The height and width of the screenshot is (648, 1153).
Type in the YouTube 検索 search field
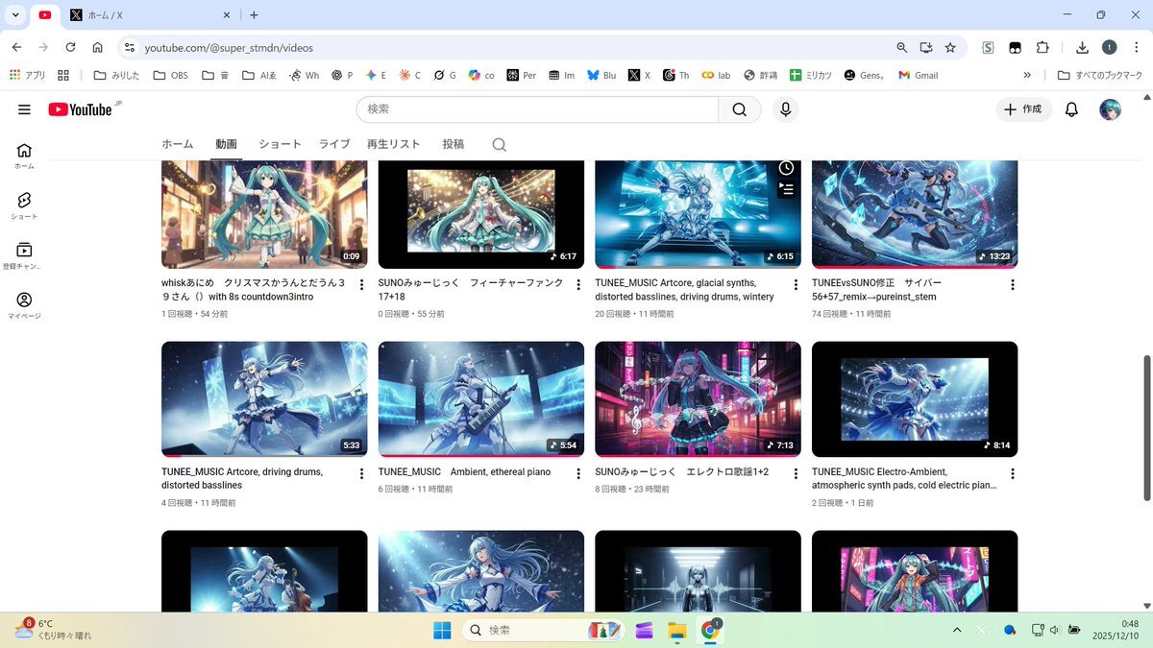pos(538,109)
